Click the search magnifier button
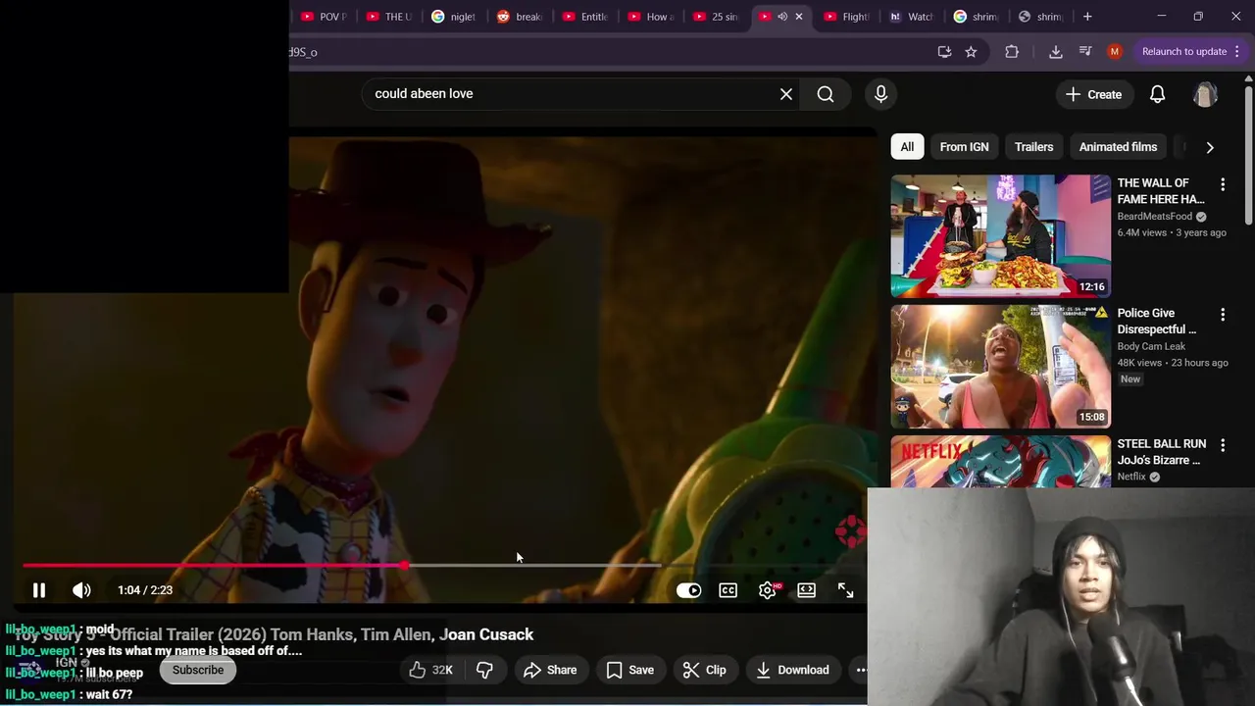This screenshot has height=706, width=1255. click(x=826, y=94)
